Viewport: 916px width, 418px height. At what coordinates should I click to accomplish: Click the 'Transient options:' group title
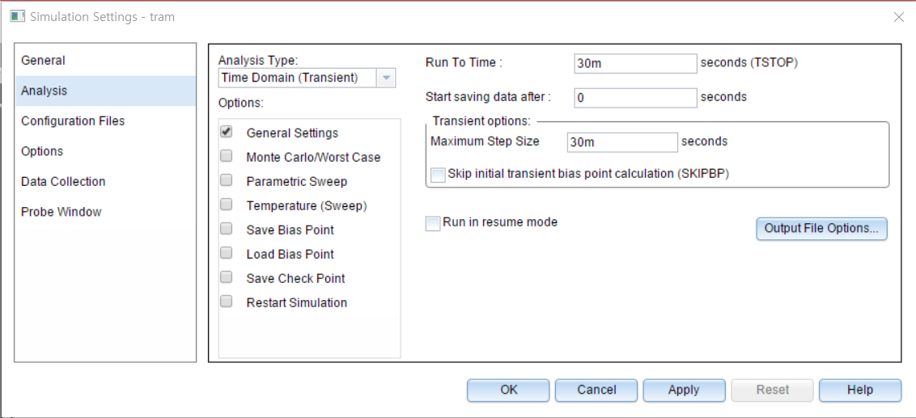[481, 121]
